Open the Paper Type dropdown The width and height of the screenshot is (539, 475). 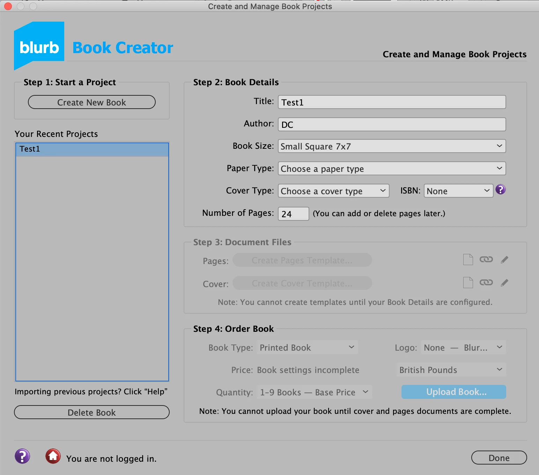(392, 169)
